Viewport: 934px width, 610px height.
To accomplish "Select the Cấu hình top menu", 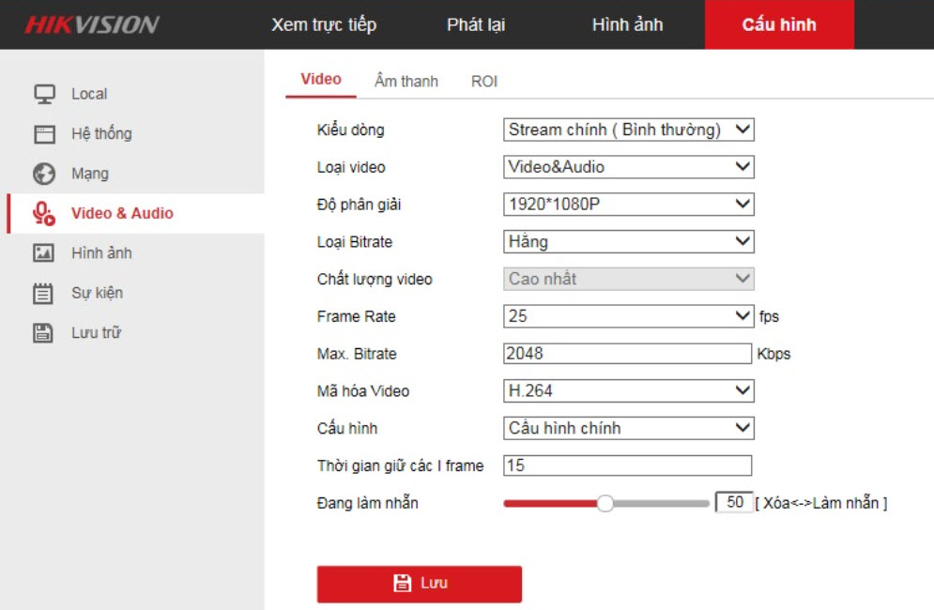I will tap(779, 24).
